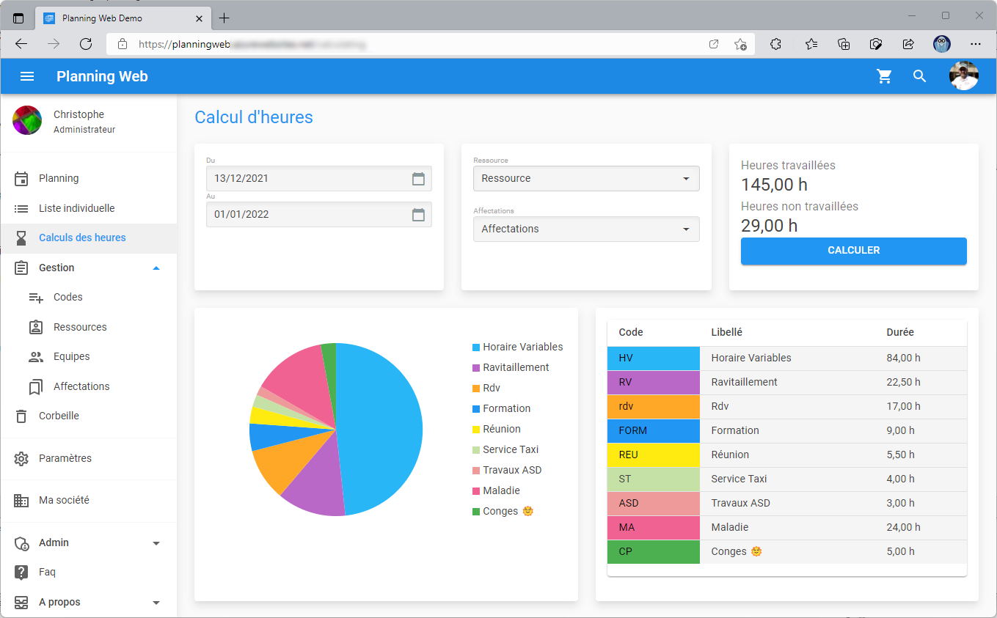Screen dimensions: 997x618
Task: Open the browser extensions puzzle icon
Action: pos(775,44)
